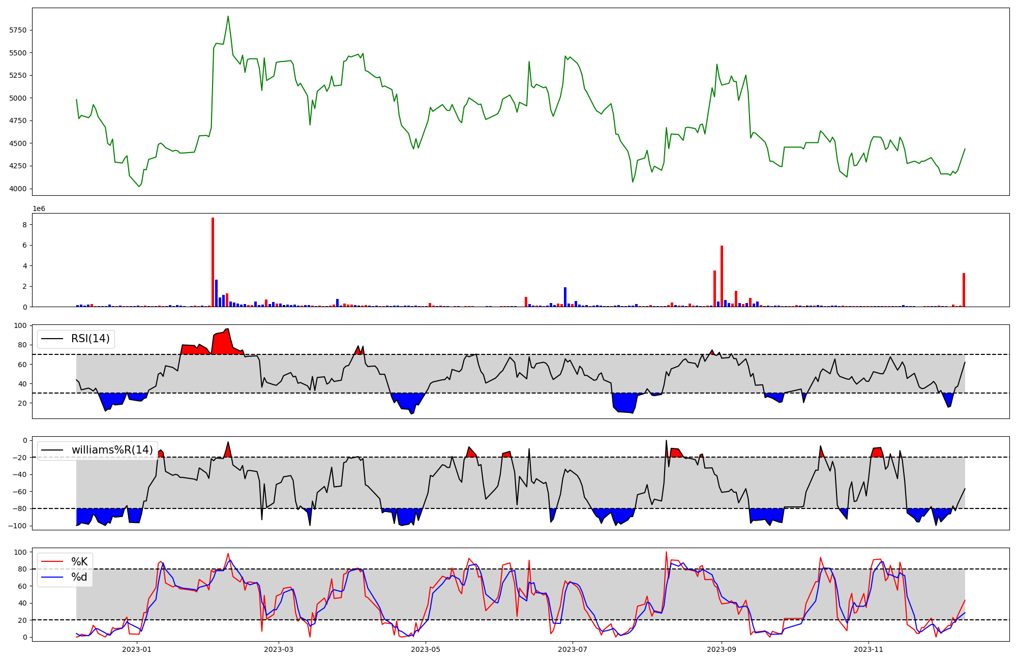The width and height of the screenshot is (1017, 661).
Task: Click the 2023-05 x-axis date label
Action: click(425, 649)
